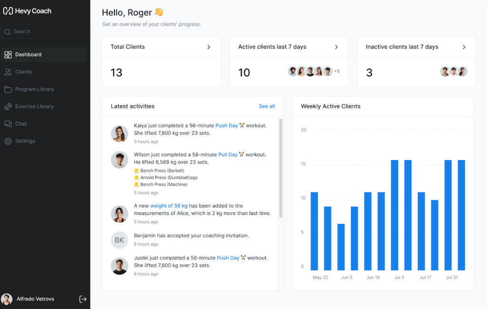Click the Hevy Coach logo icon
This screenshot has height=309, width=487.
9,10
